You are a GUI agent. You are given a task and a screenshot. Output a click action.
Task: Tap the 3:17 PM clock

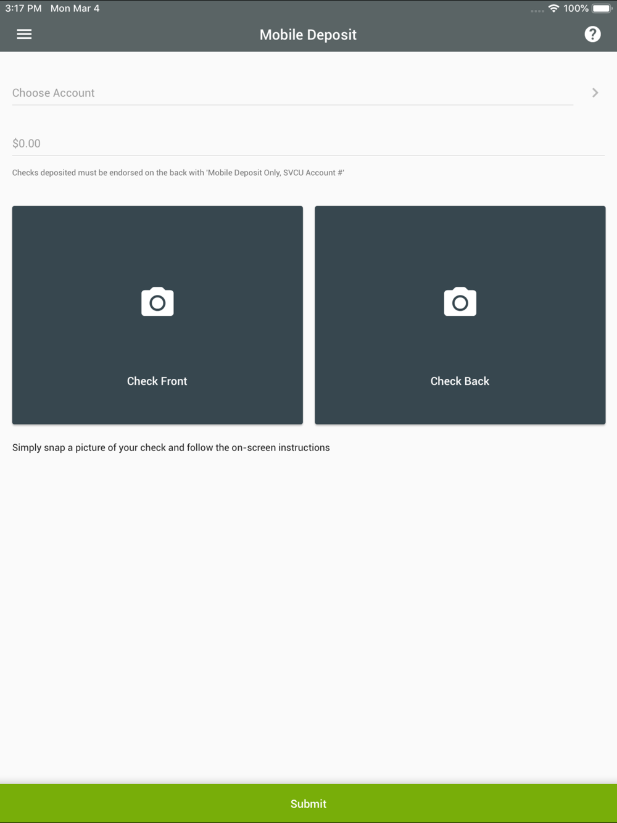coord(23,9)
